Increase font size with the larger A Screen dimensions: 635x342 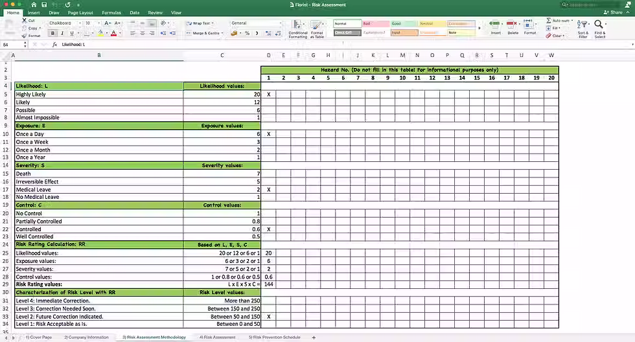pos(108,23)
